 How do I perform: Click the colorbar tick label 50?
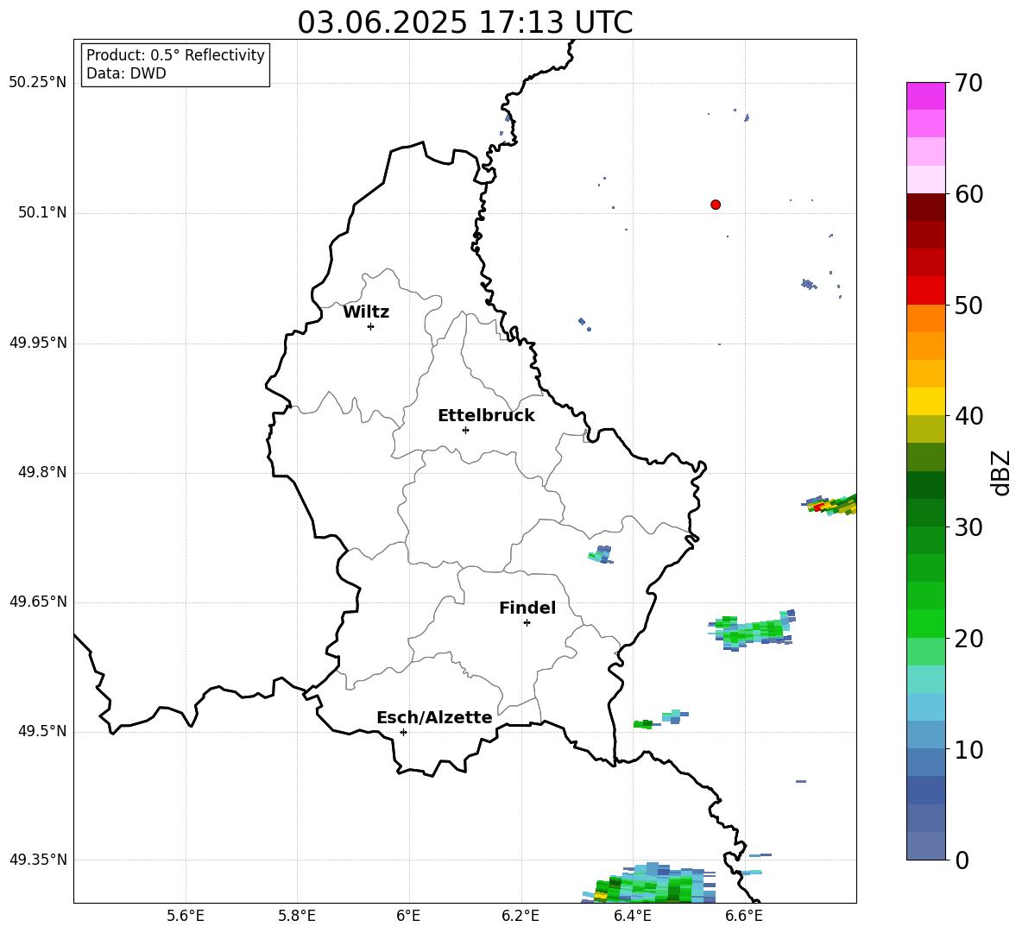point(968,305)
